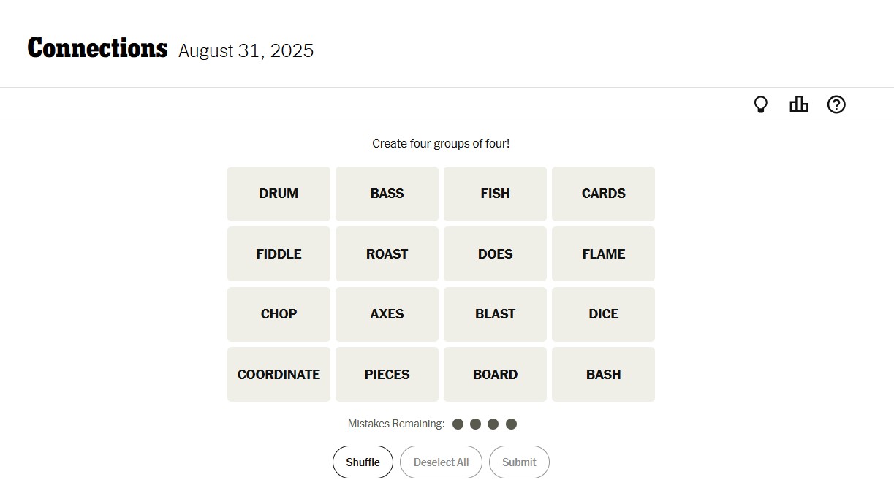Choose the DICE tile
This screenshot has height=496, width=894.
point(603,314)
